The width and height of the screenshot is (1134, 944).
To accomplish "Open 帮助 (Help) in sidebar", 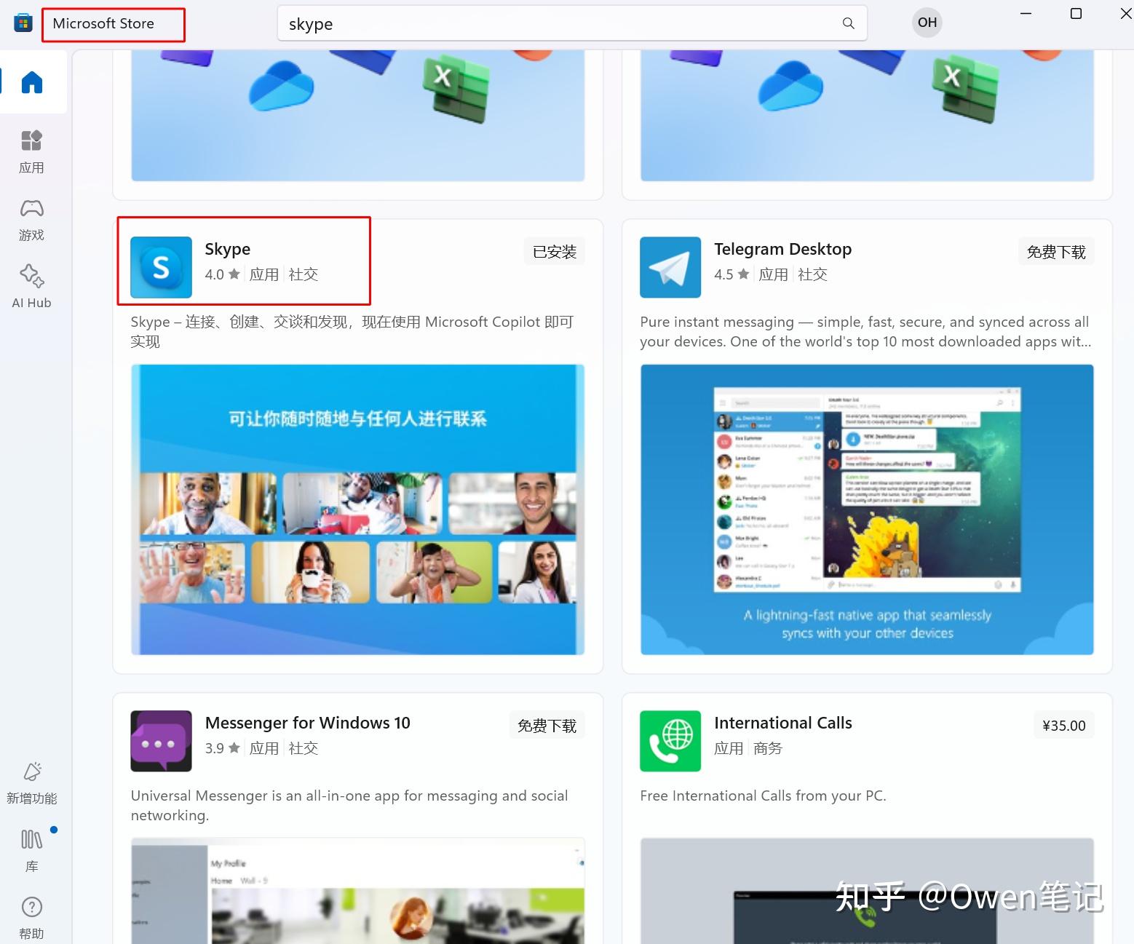I will tap(31, 918).
